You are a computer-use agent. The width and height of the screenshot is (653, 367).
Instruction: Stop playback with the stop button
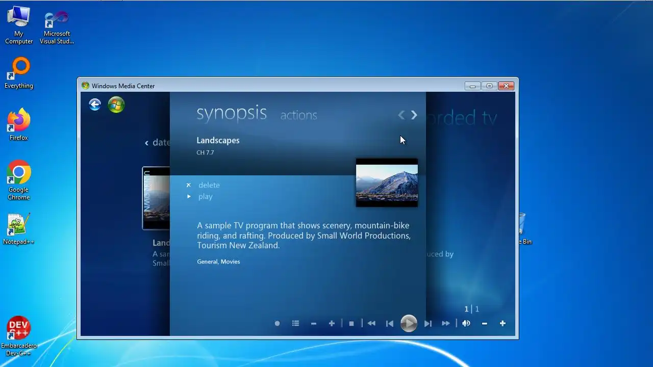pyautogui.click(x=351, y=324)
